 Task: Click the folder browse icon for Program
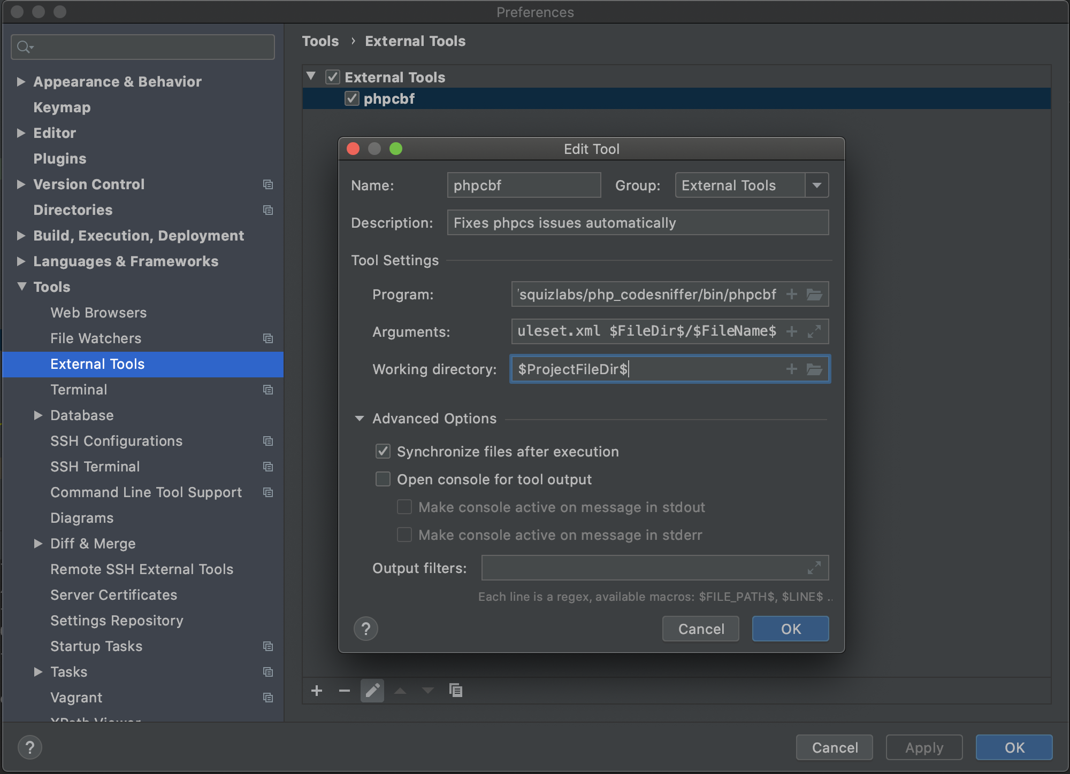tap(814, 295)
